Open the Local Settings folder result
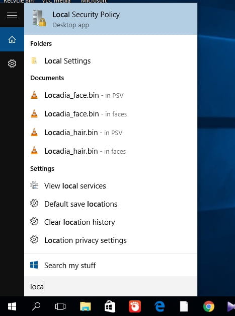Screen dimensions: 235x316 click(111, 61)
